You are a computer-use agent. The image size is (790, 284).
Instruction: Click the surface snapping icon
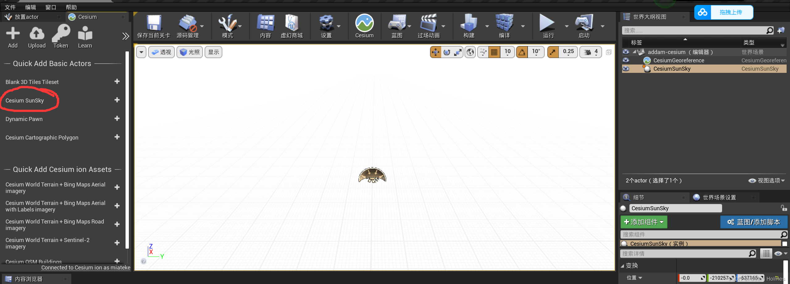pos(483,52)
